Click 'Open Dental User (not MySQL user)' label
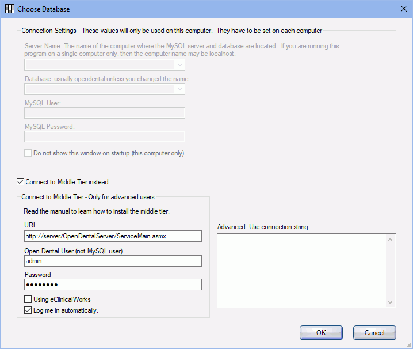 click(74, 251)
